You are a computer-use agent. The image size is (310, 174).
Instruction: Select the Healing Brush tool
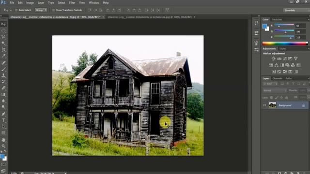tap(3, 63)
